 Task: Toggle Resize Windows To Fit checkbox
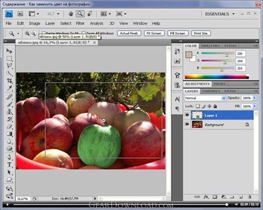[44, 33]
